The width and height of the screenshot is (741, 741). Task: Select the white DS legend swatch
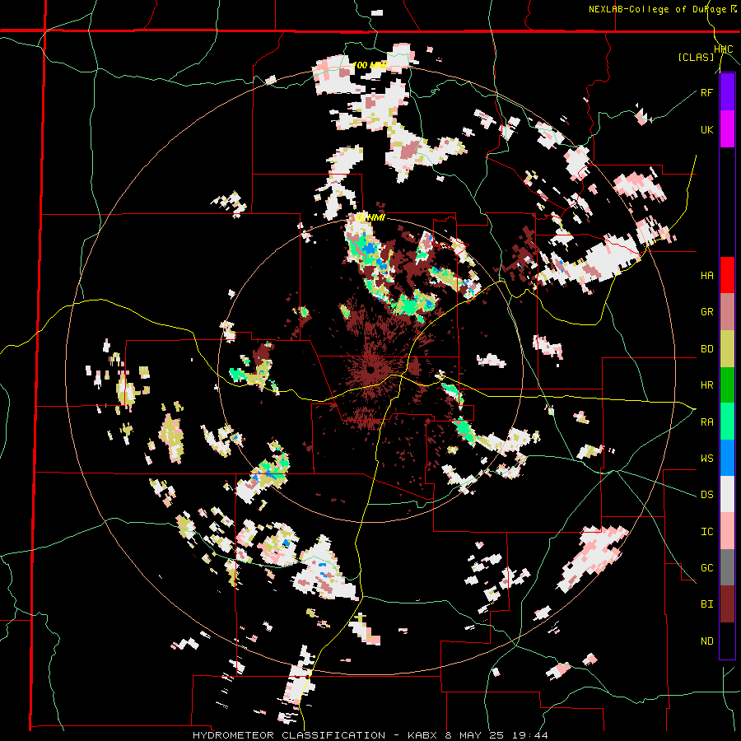(x=727, y=495)
